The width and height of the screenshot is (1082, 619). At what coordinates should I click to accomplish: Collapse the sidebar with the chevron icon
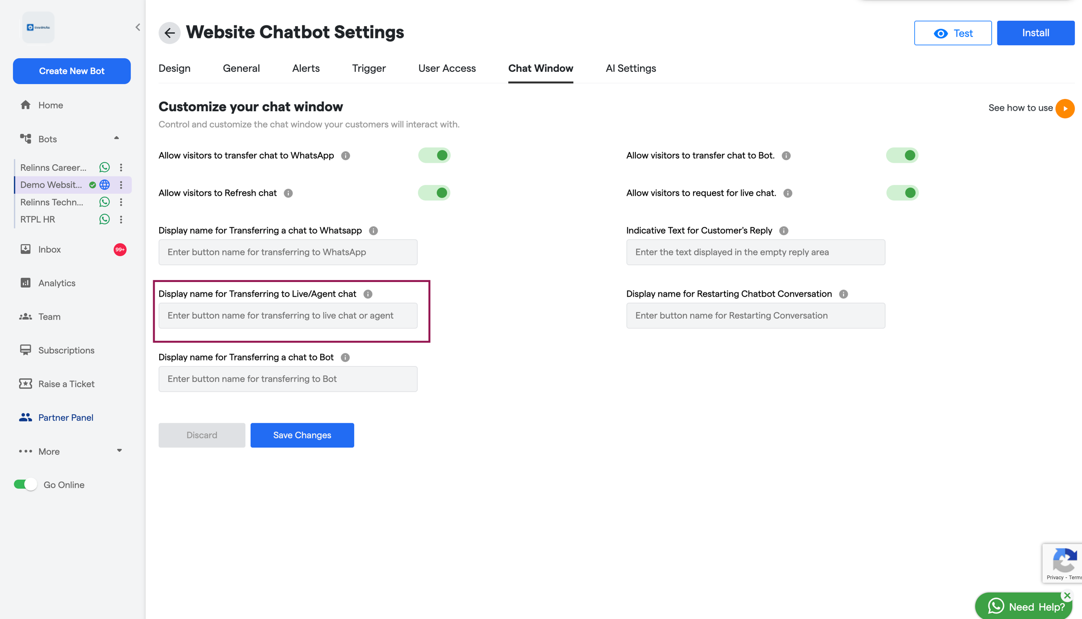coord(138,27)
